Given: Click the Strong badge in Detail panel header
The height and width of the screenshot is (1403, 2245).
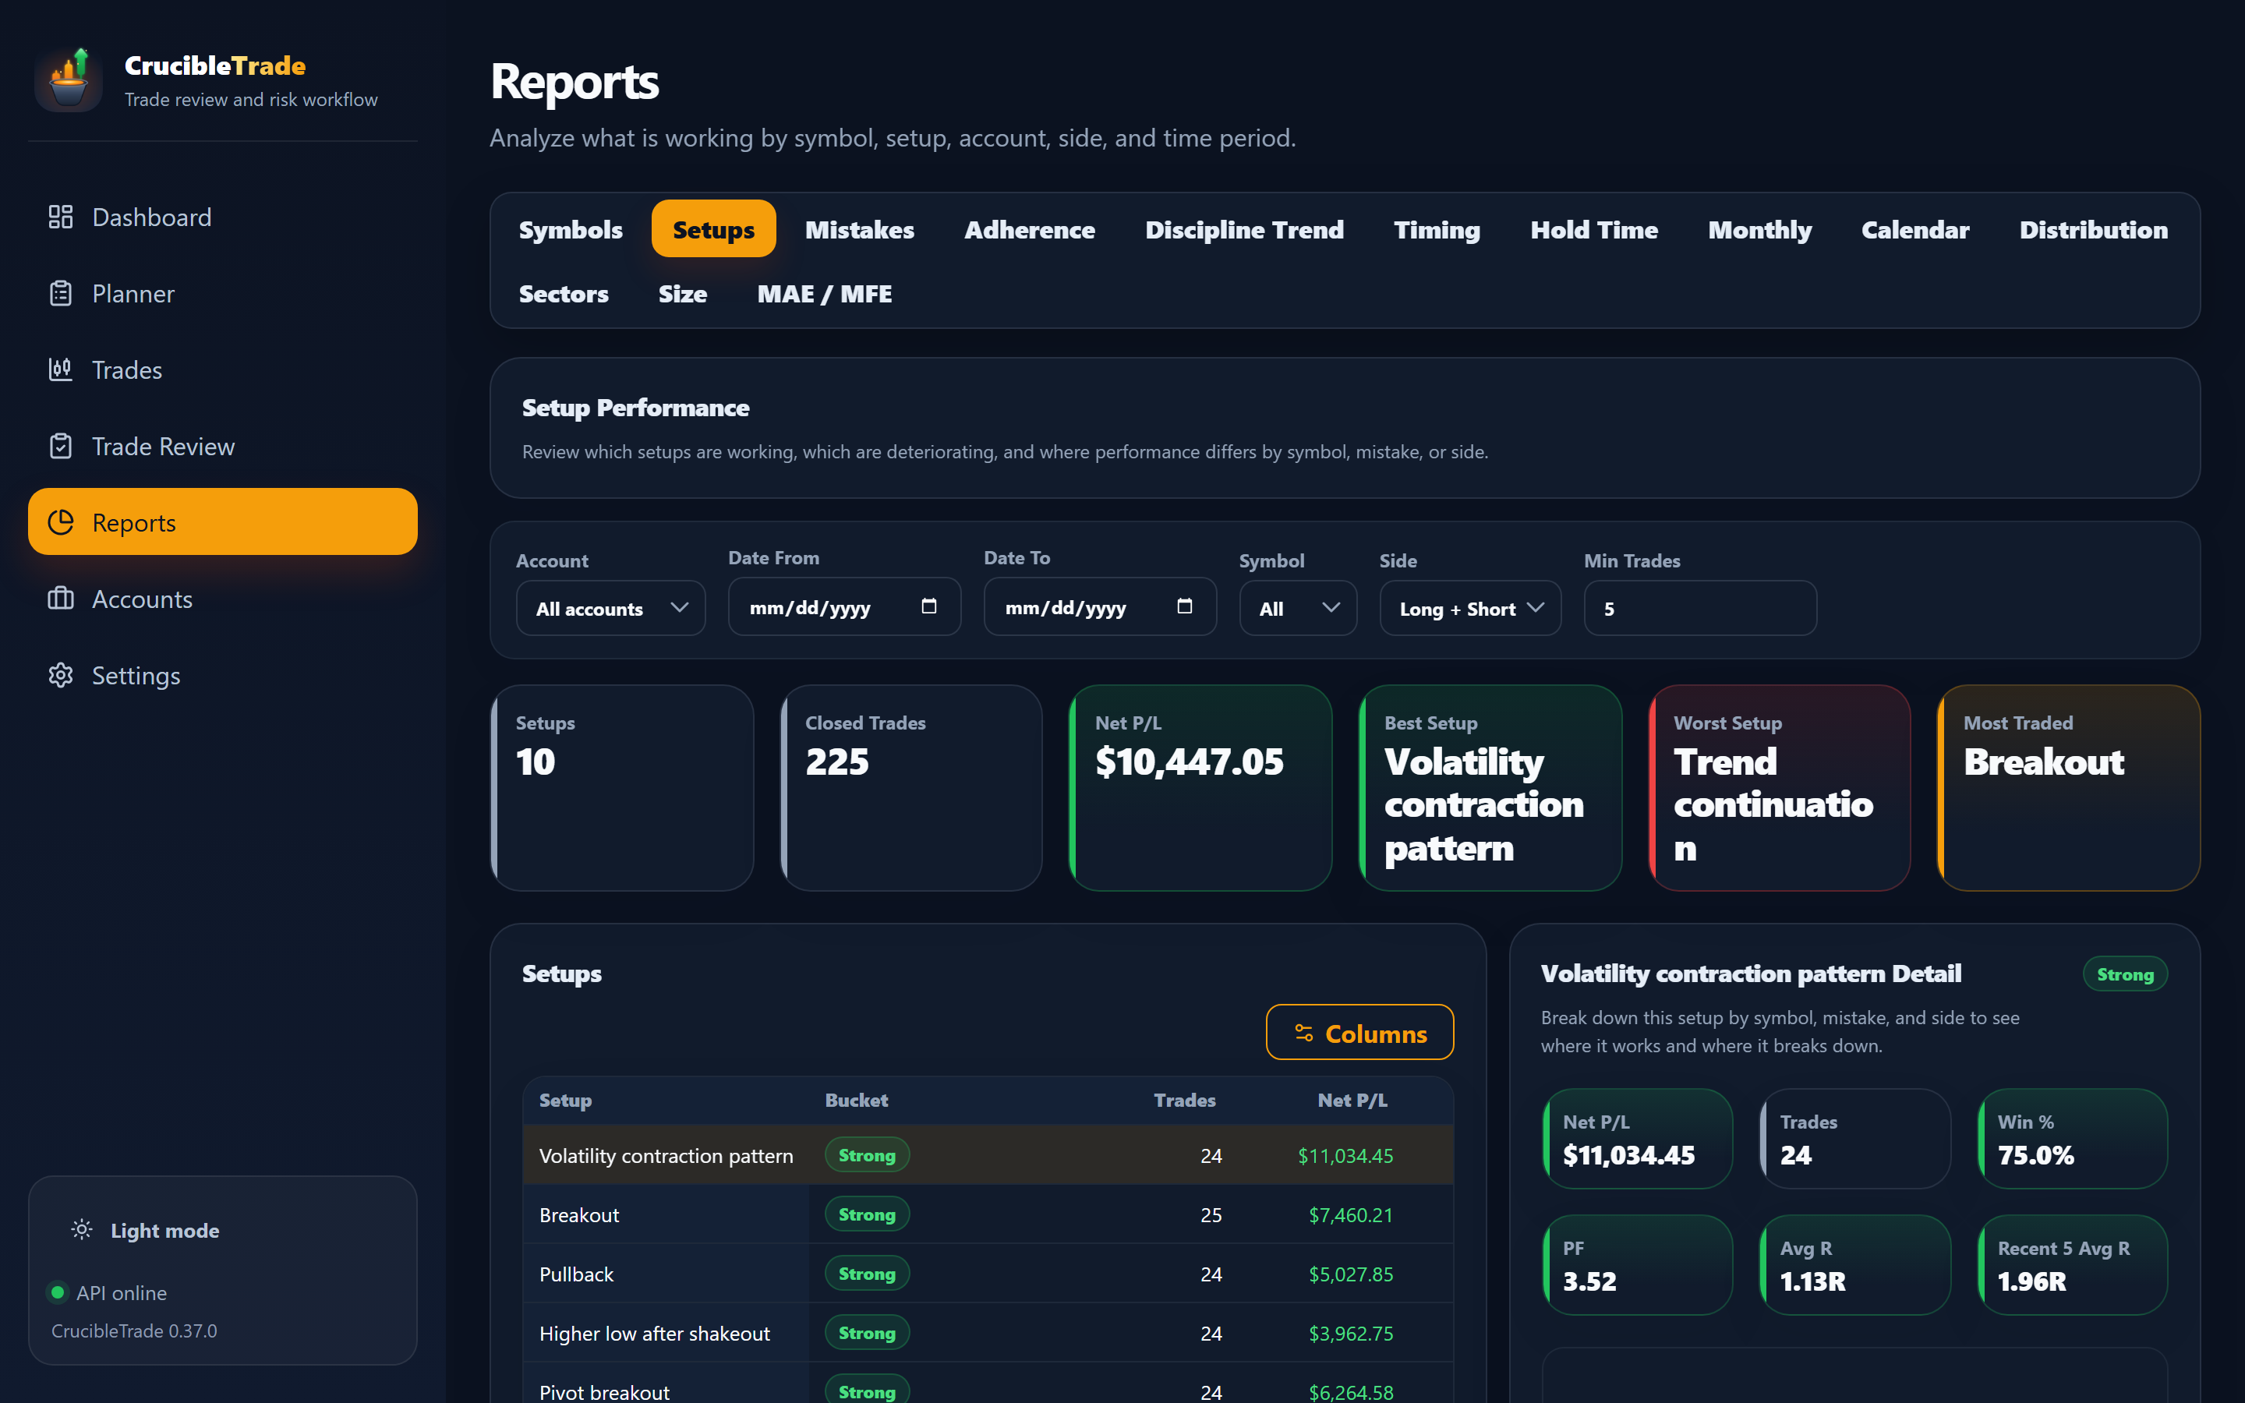Looking at the screenshot, I should 2124,974.
